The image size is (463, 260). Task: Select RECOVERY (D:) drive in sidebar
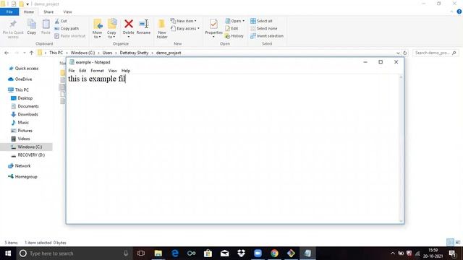[31, 155]
